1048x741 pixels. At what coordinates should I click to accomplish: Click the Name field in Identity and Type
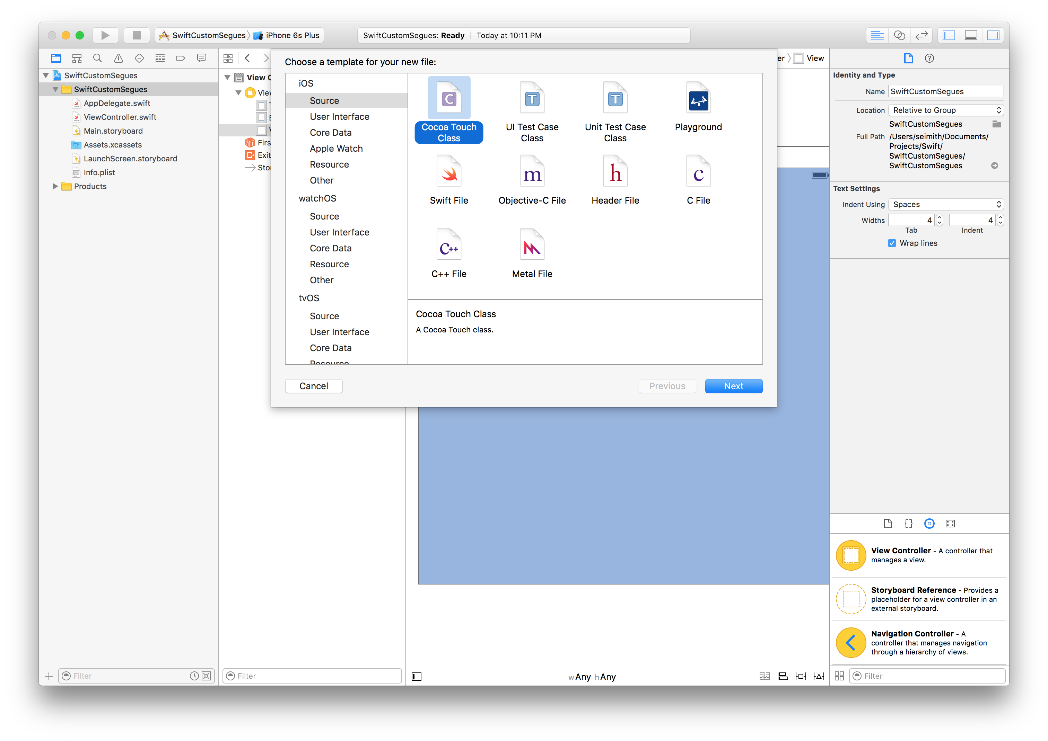[945, 91]
